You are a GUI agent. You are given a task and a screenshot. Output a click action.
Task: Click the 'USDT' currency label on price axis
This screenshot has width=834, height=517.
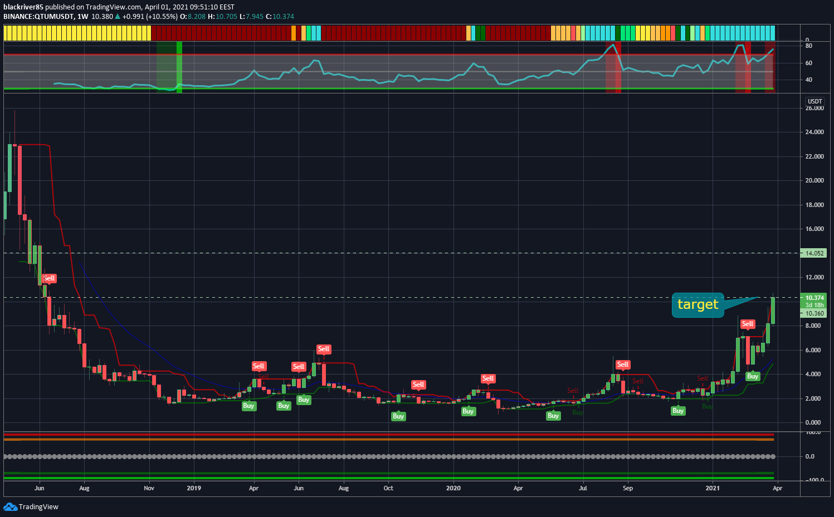tap(815, 101)
